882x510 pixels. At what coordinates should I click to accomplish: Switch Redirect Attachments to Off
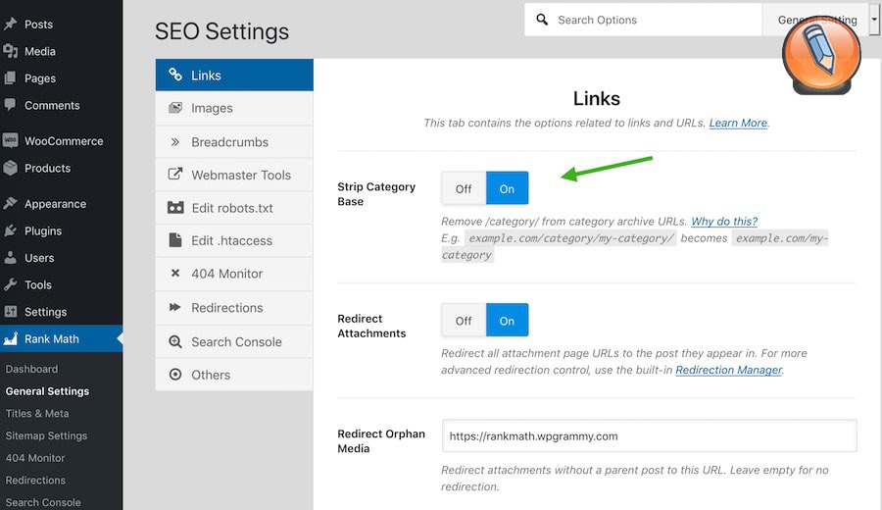click(x=464, y=321)
